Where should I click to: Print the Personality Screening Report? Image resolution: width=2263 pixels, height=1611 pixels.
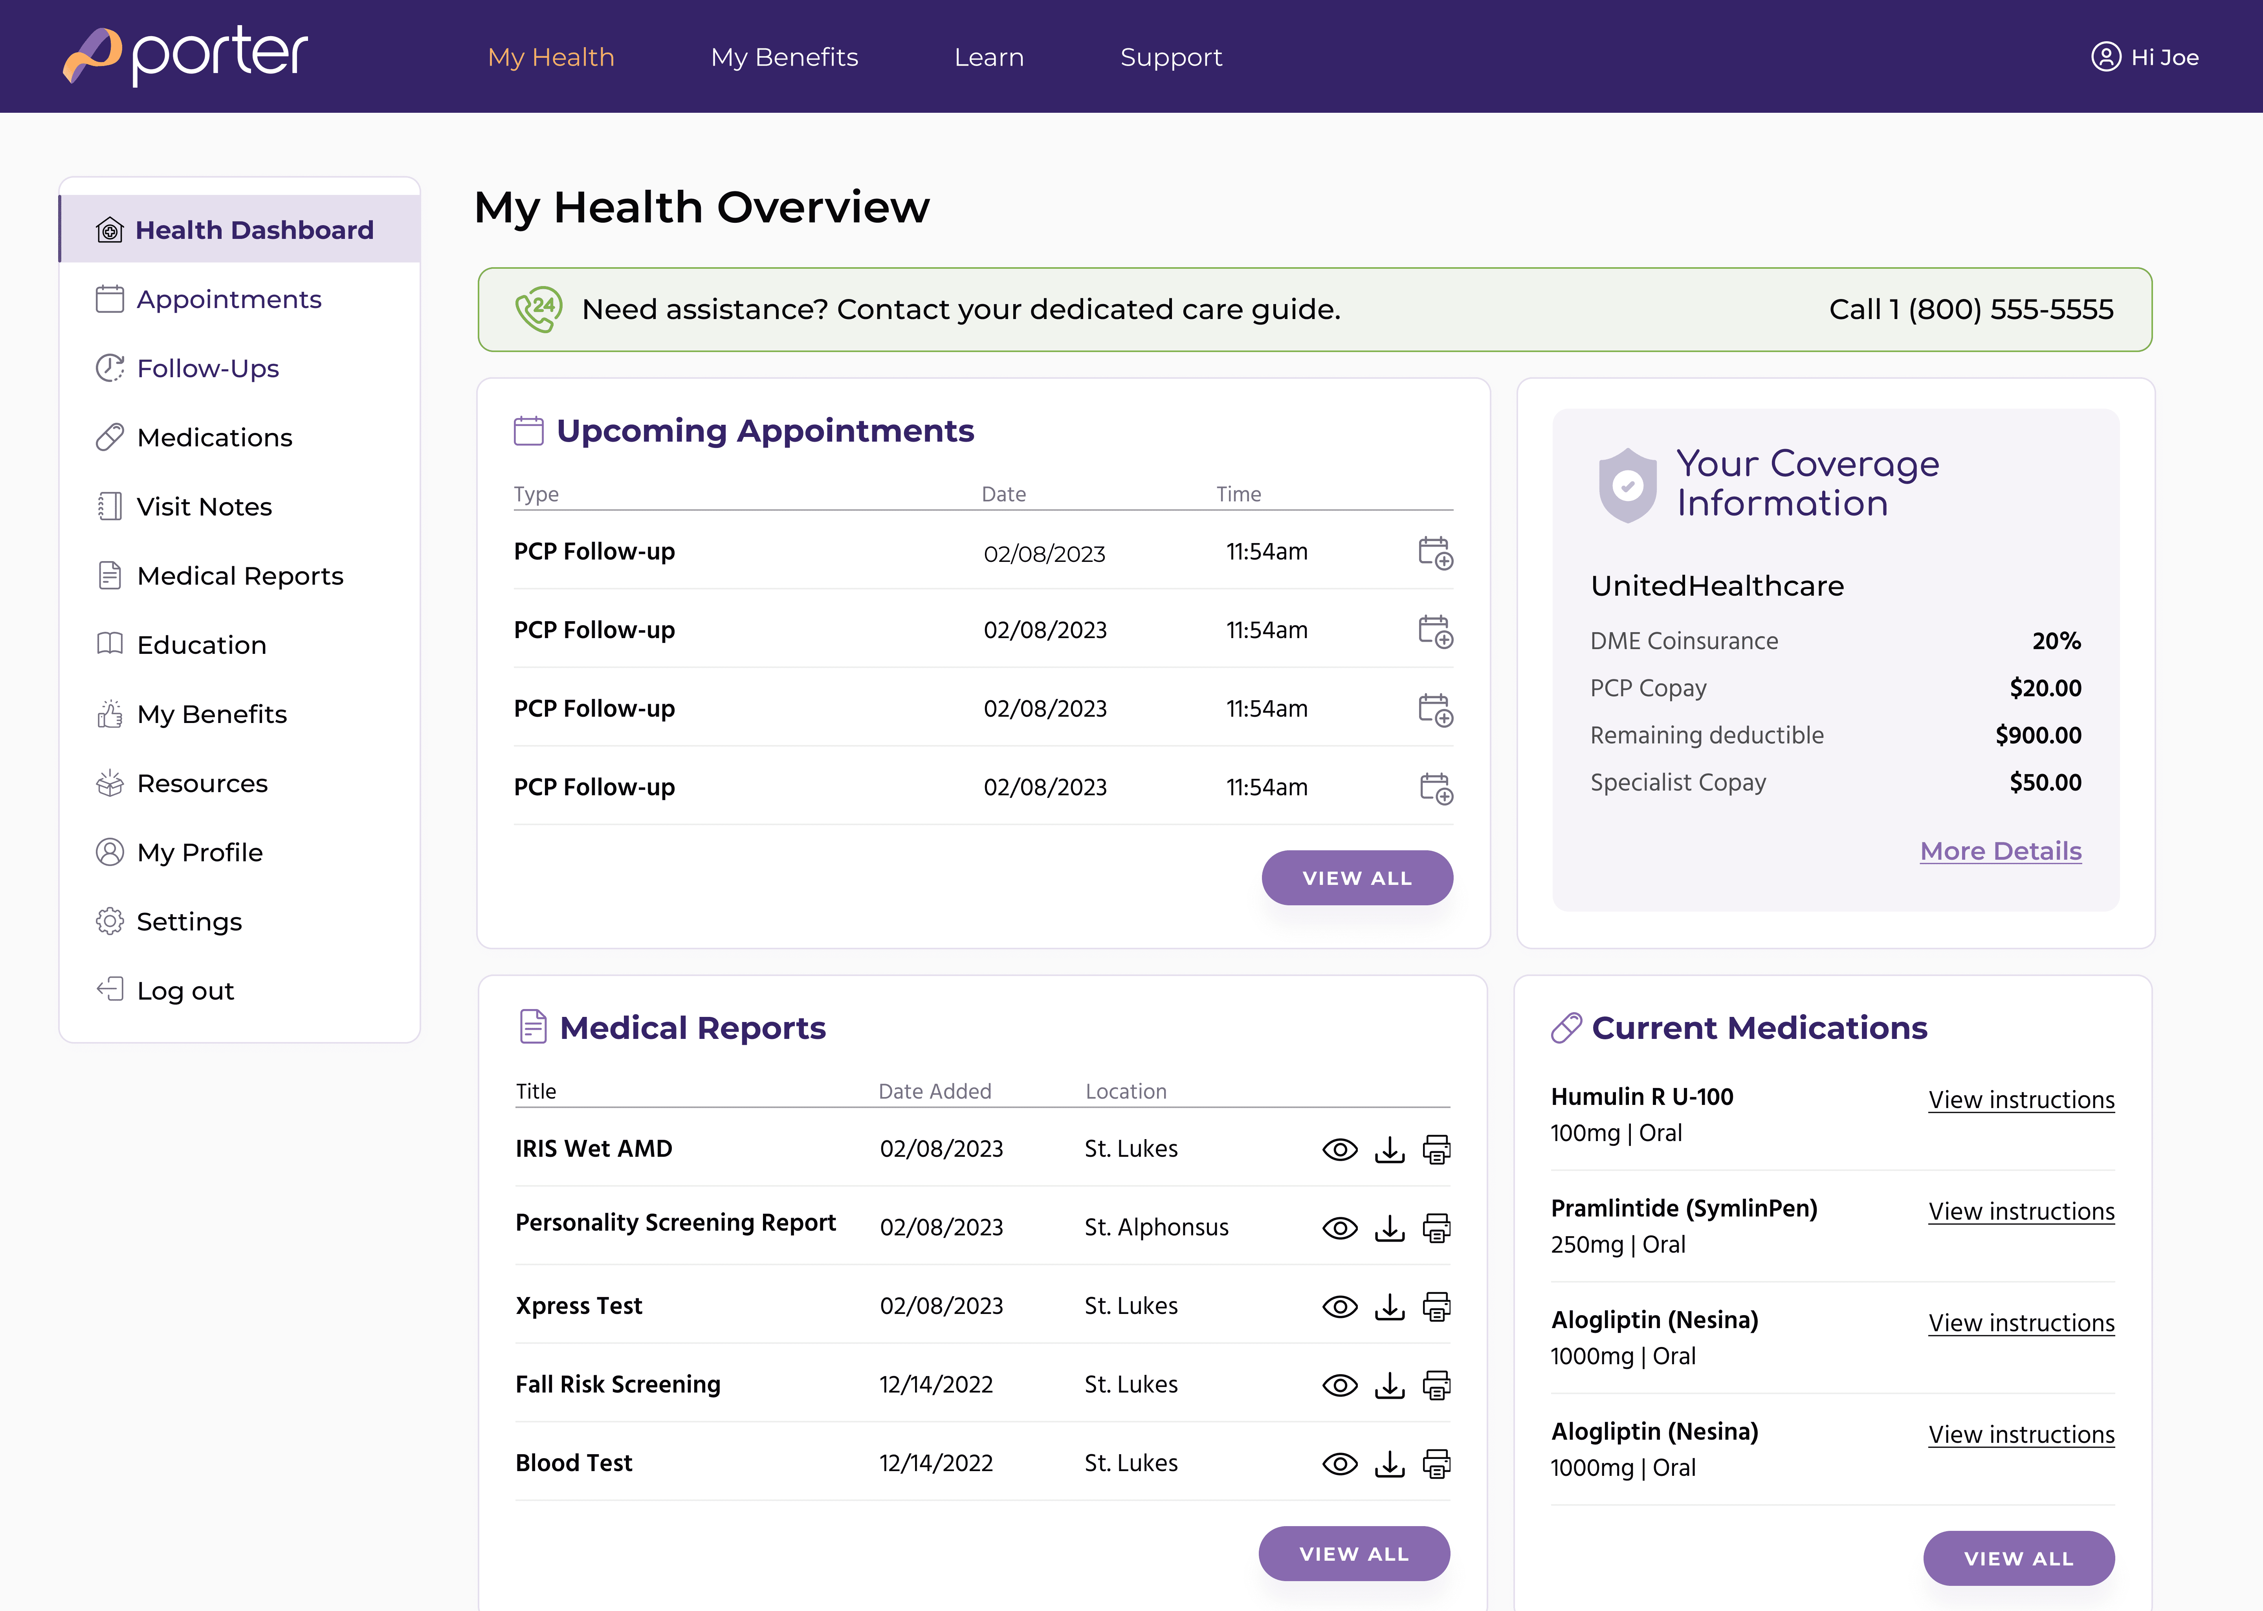point(1436,1228)
